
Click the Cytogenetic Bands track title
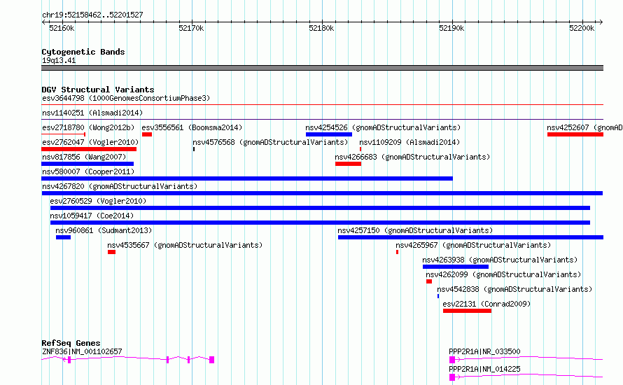coord(83,52)
